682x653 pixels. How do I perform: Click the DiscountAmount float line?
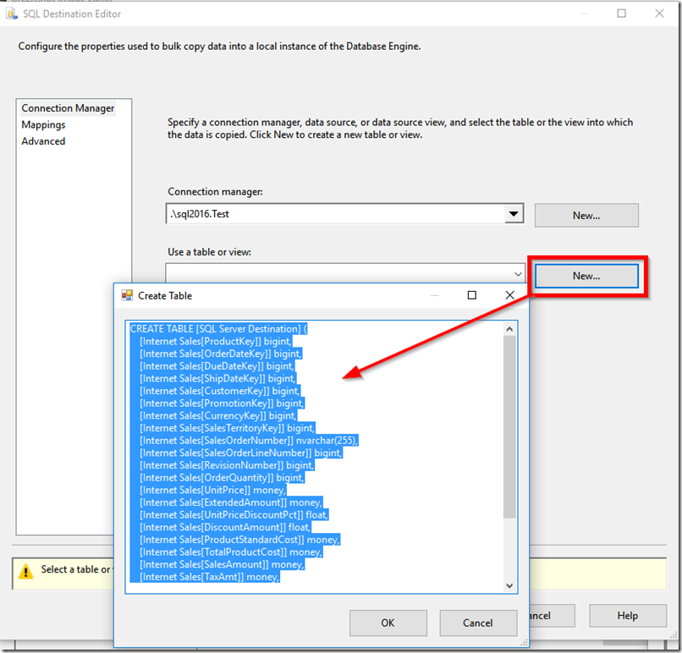tap(225, 527)
